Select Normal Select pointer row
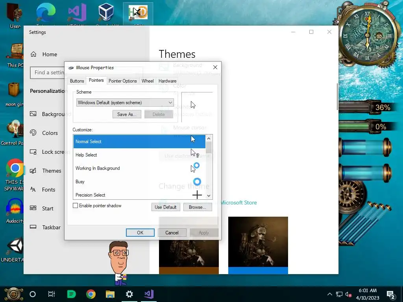The width and height of the screenshot is (403, 302). point(139,142)
